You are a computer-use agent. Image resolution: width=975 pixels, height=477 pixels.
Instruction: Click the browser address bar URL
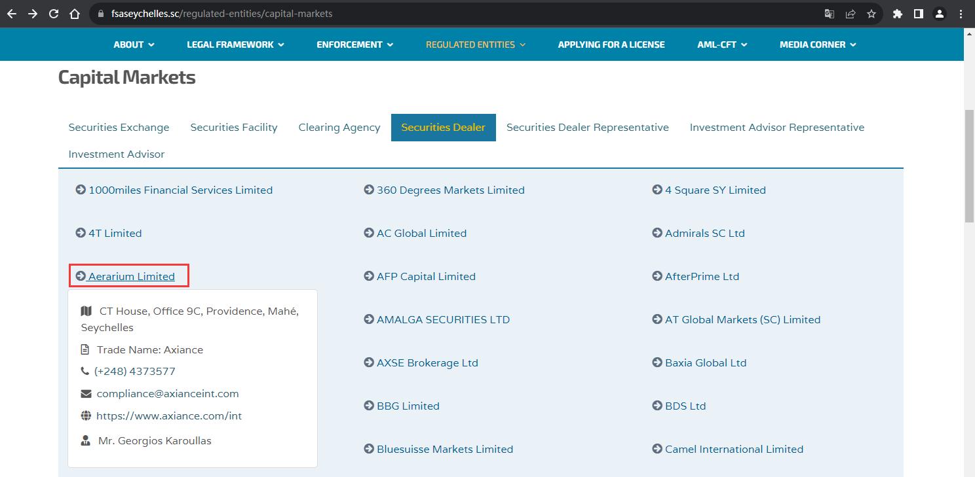pyautogui.click(x=222, y=14)
